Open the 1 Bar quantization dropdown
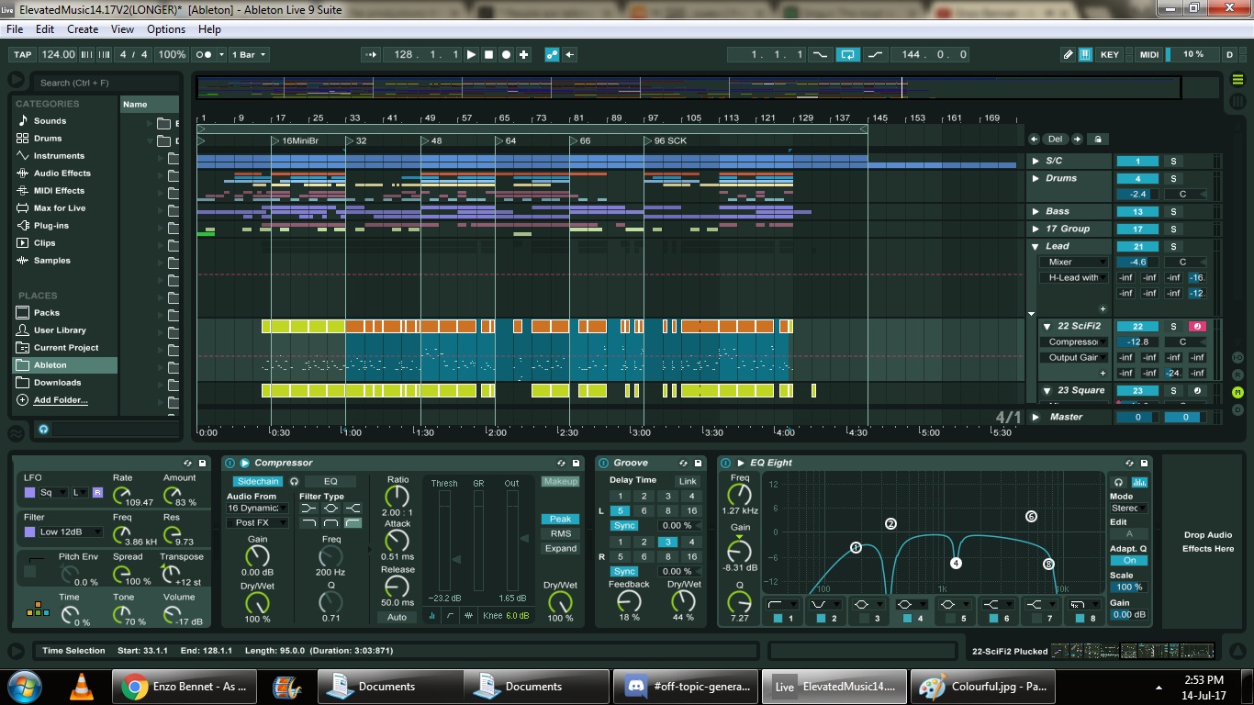This screenshot has width=1254, height=705. (x=249, y=54)
